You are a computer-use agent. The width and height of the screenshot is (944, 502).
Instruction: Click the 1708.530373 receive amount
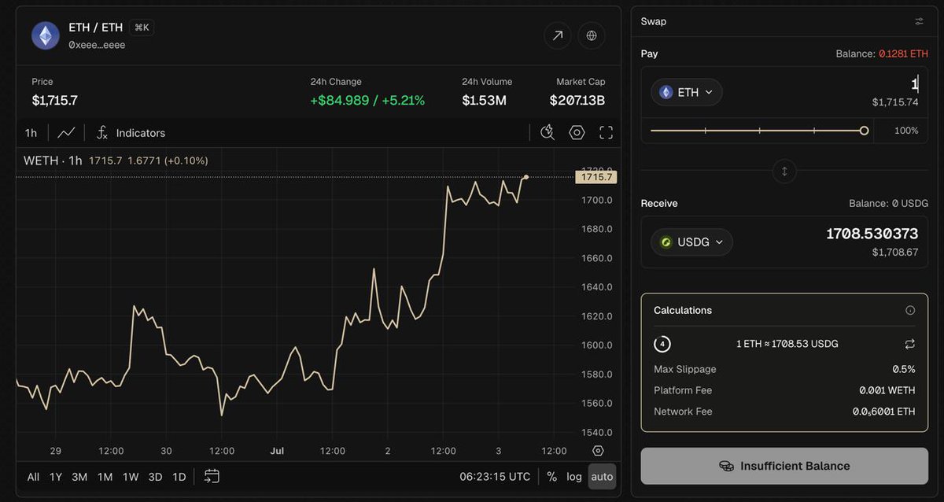tap(872, 234)
